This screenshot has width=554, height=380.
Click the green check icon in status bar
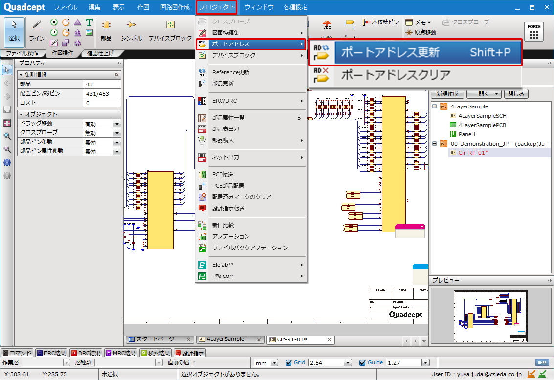(x=542, y=374)
